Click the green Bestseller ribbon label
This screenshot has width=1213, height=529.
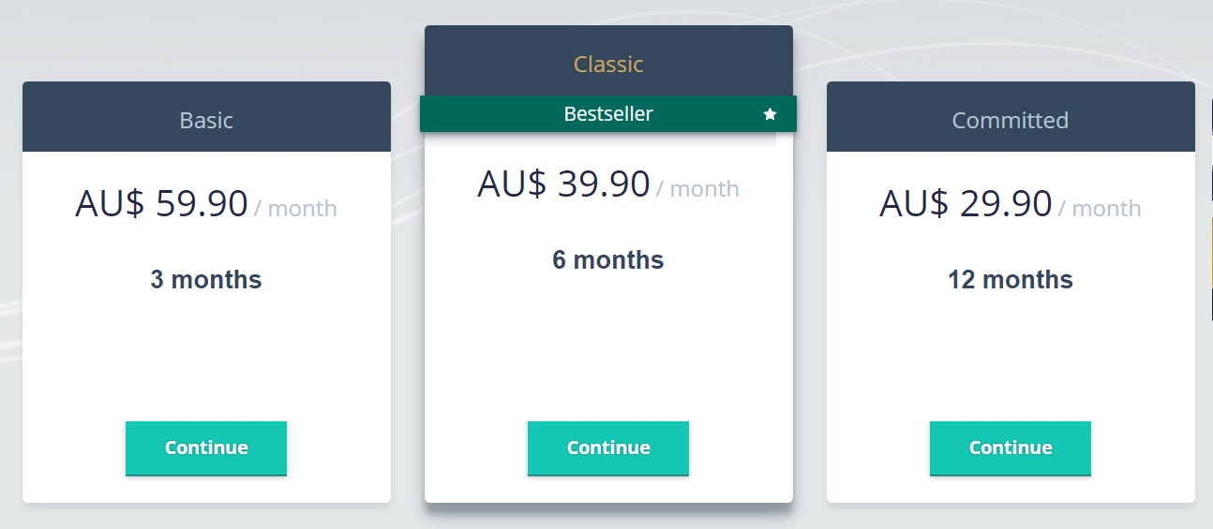pyautogui.click(x=608, y=114)
